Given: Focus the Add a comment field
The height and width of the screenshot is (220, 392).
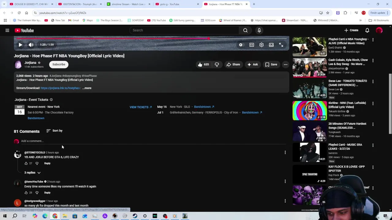Looking at the screenshot, I should 153,141.
